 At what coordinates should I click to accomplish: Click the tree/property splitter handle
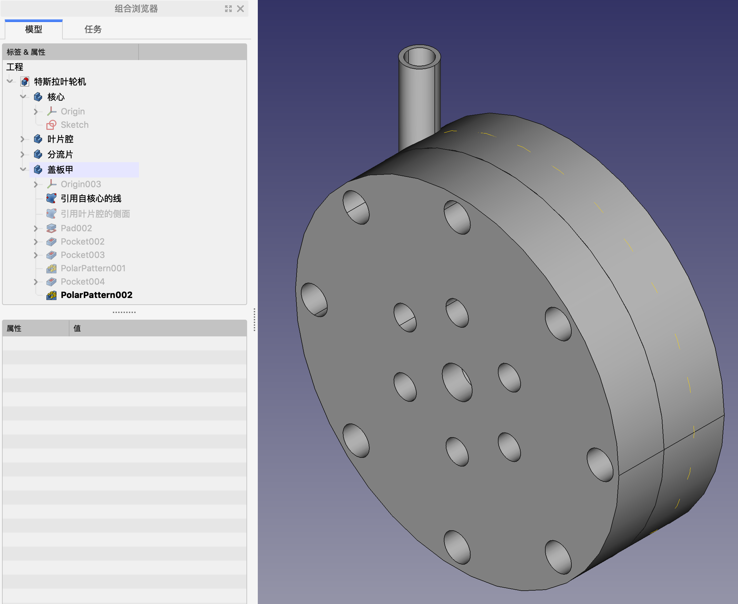coord(124,312)
